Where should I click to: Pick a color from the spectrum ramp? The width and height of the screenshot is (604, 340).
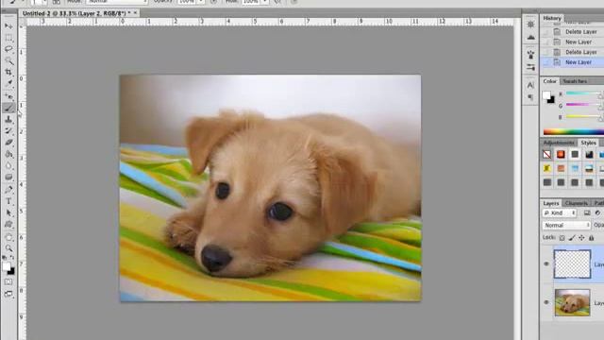pyautogui.click(x=574, y=132)
